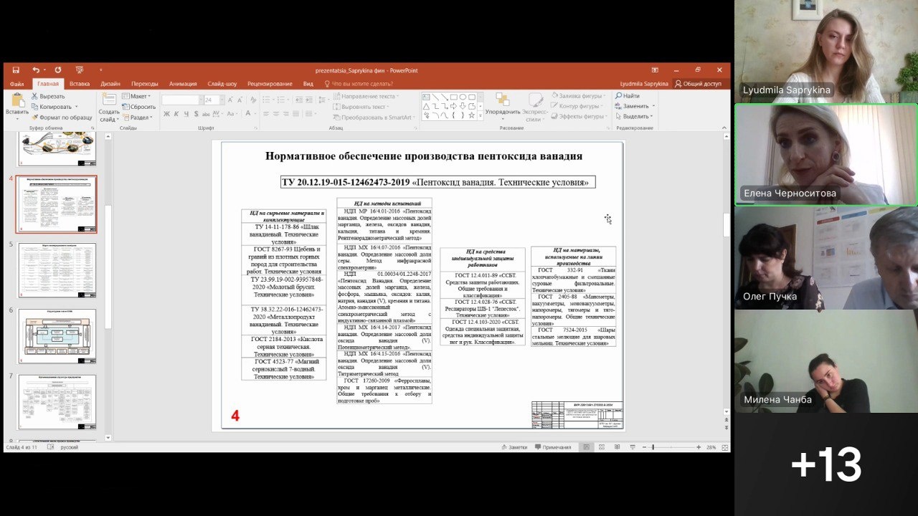Image resolution: width=918 pixels, height=516 pixels.
Task: Switch to Reading view icon in status bar
Action: tap(617, 447)
